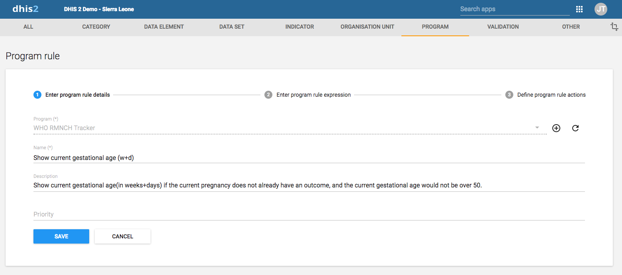The width and height of the screenshot is (622, 275).
Task: Switch to the Data Element tab
Action: pyautogui.click(x=164, y=27)
